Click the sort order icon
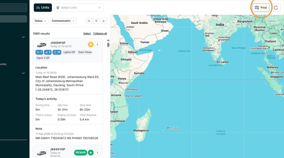This screenshot has height=158, width=284. pos(104,21)
